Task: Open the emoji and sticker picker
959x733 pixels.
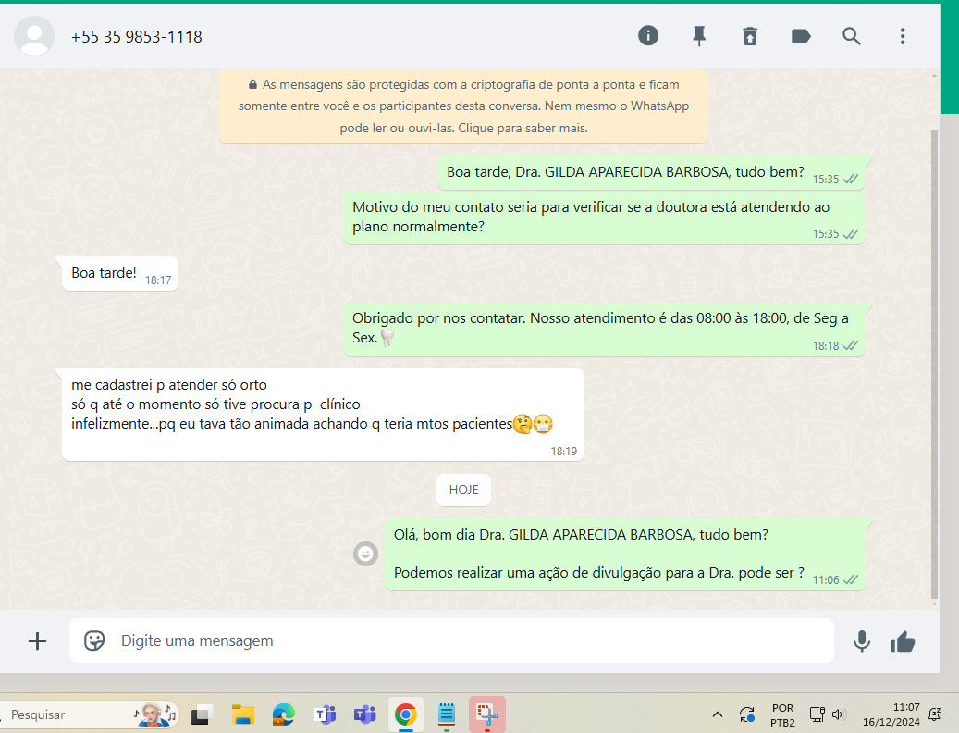Action: pyautogui.click(x=94, y=640)
